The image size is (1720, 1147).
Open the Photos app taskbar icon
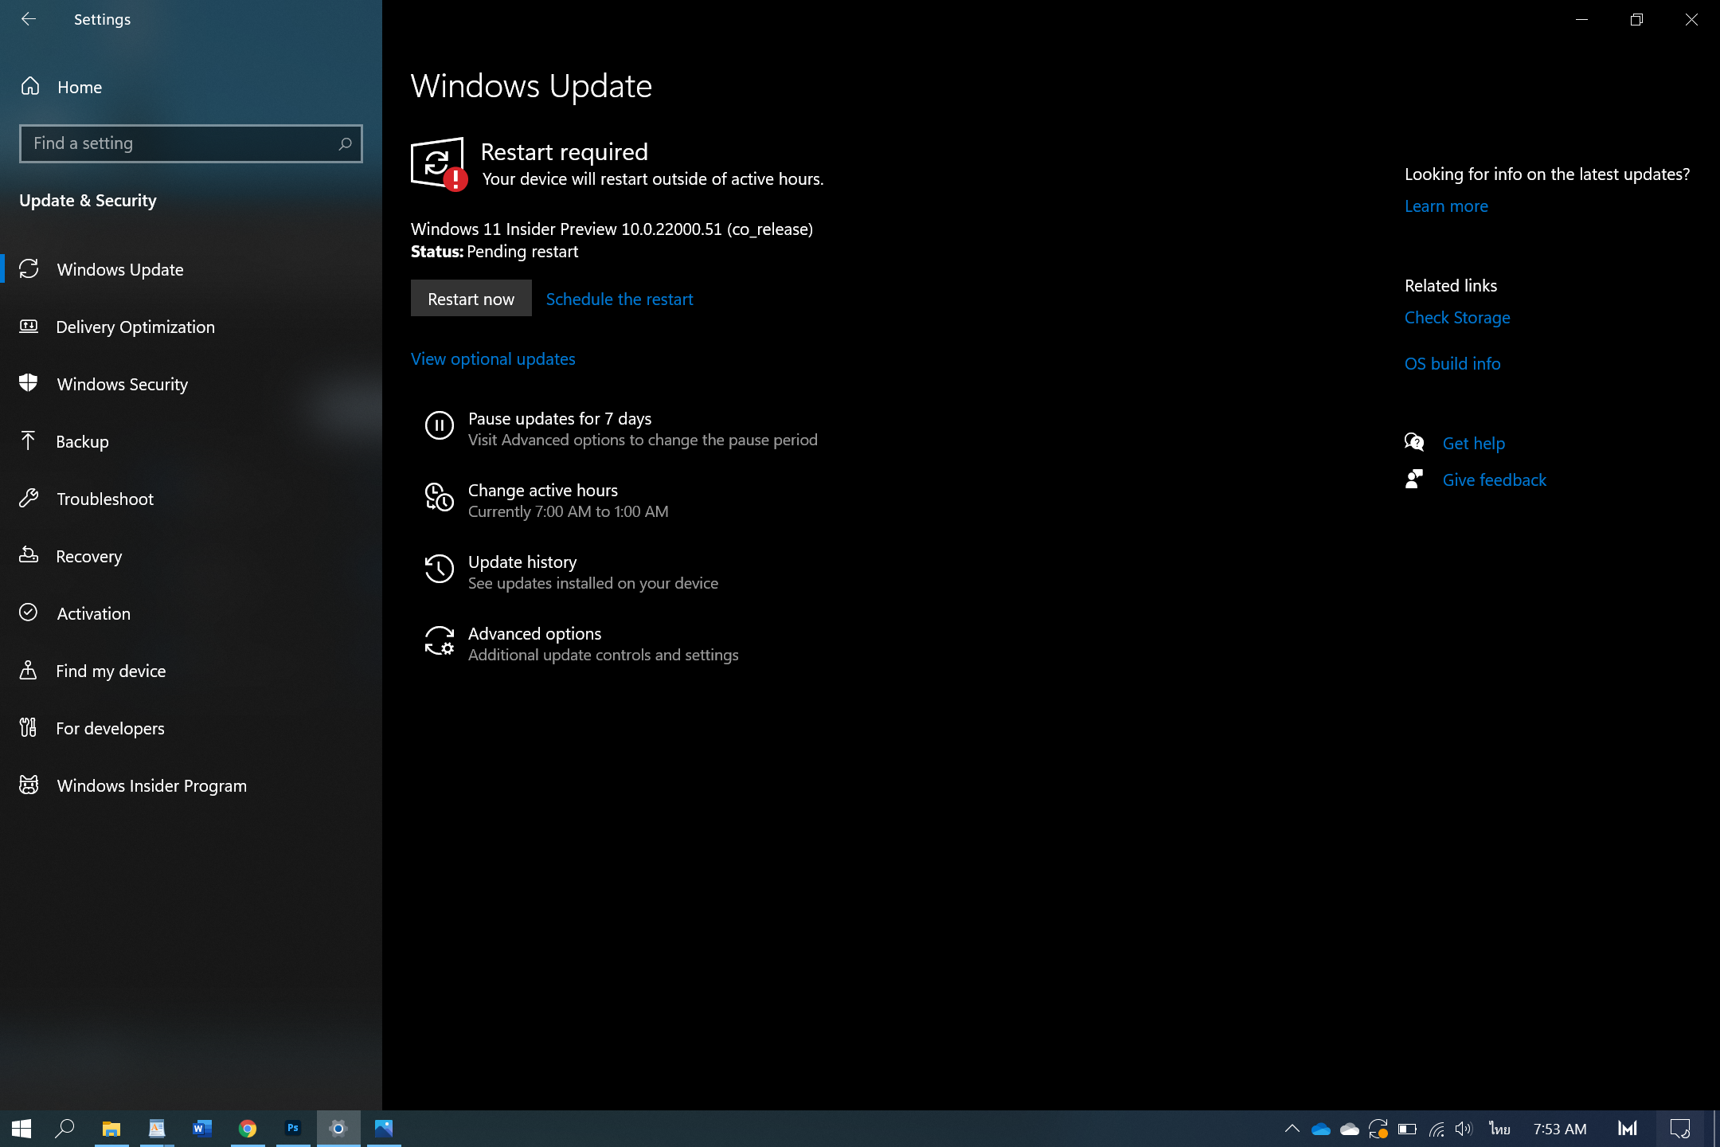click(384, 1129)
